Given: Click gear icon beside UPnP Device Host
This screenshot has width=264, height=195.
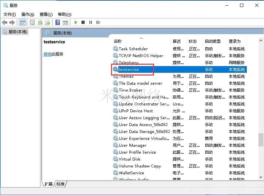Looking at the screenshot, I should (x=115, y=111).
